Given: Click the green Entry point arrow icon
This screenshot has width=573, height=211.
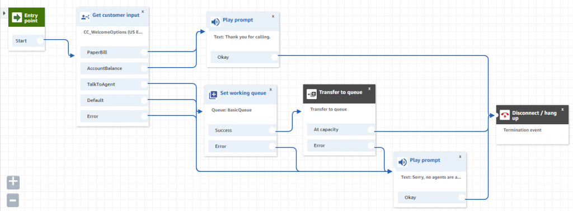Looking at the screenshot, I should coord(17,17).
